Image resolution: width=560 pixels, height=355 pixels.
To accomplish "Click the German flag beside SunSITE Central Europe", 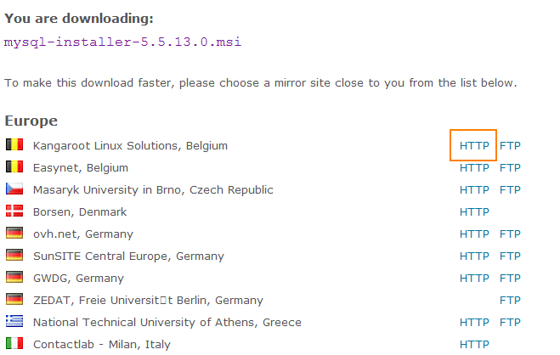I will click(14, 256).
